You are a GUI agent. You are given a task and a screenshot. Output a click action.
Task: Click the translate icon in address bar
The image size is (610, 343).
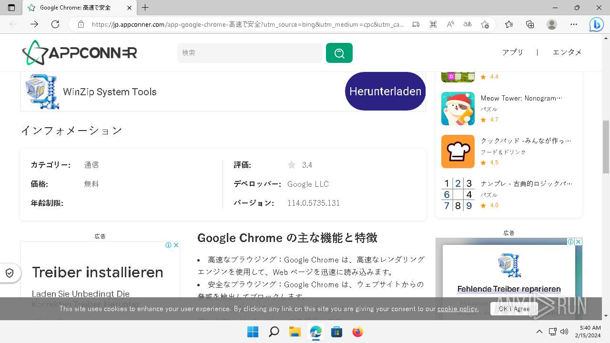coord(468,24)
